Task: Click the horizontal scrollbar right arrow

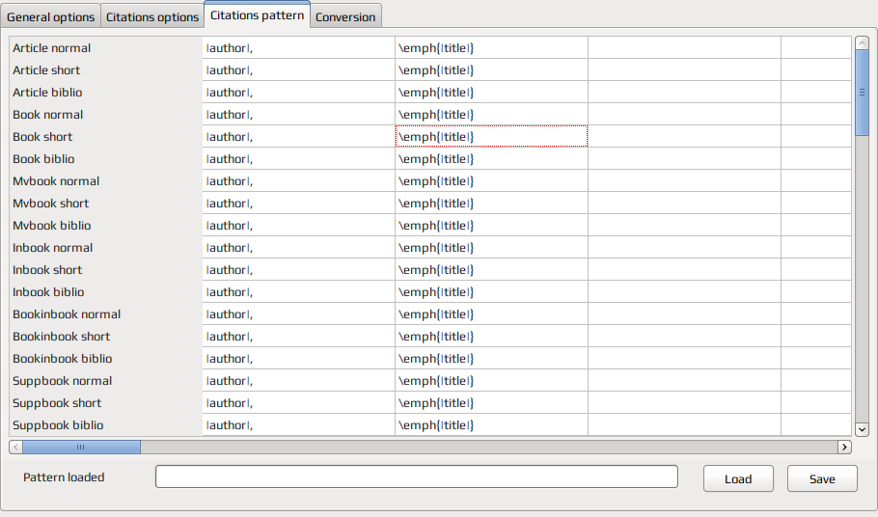Action: pos(844,447)
